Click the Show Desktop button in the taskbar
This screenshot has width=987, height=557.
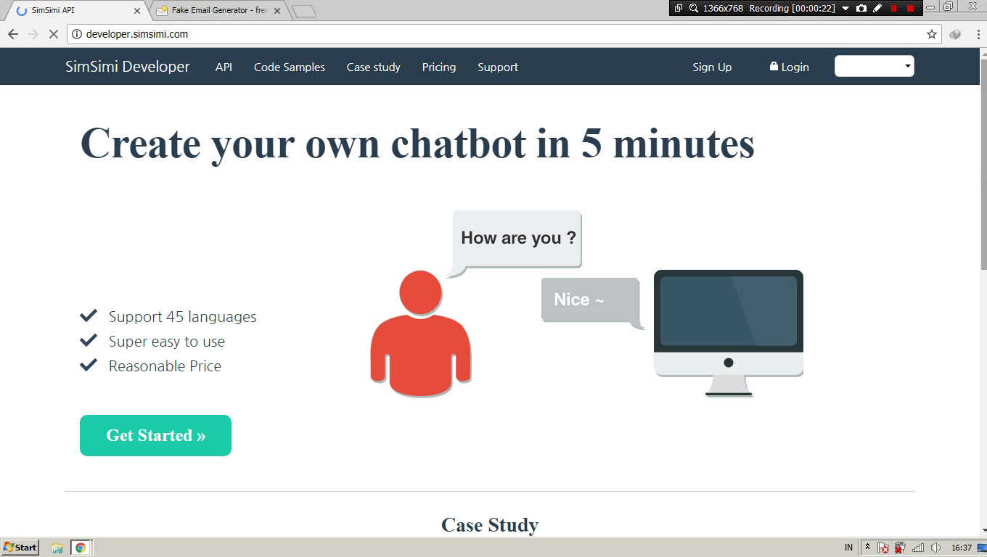[982, 548]
